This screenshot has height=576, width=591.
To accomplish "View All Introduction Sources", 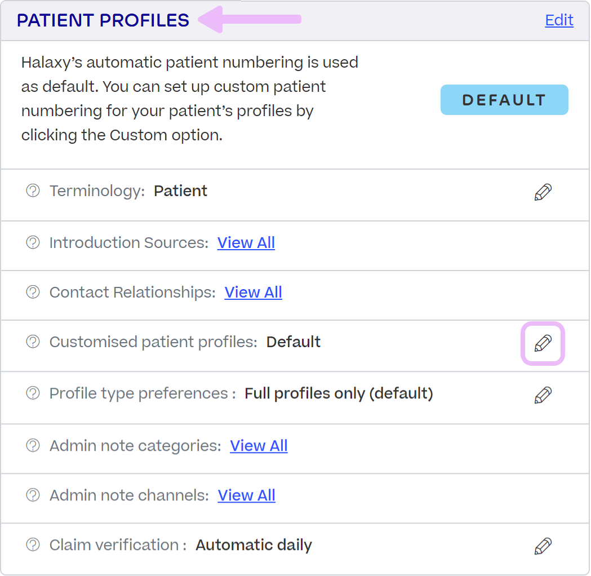I will (246, 242).
